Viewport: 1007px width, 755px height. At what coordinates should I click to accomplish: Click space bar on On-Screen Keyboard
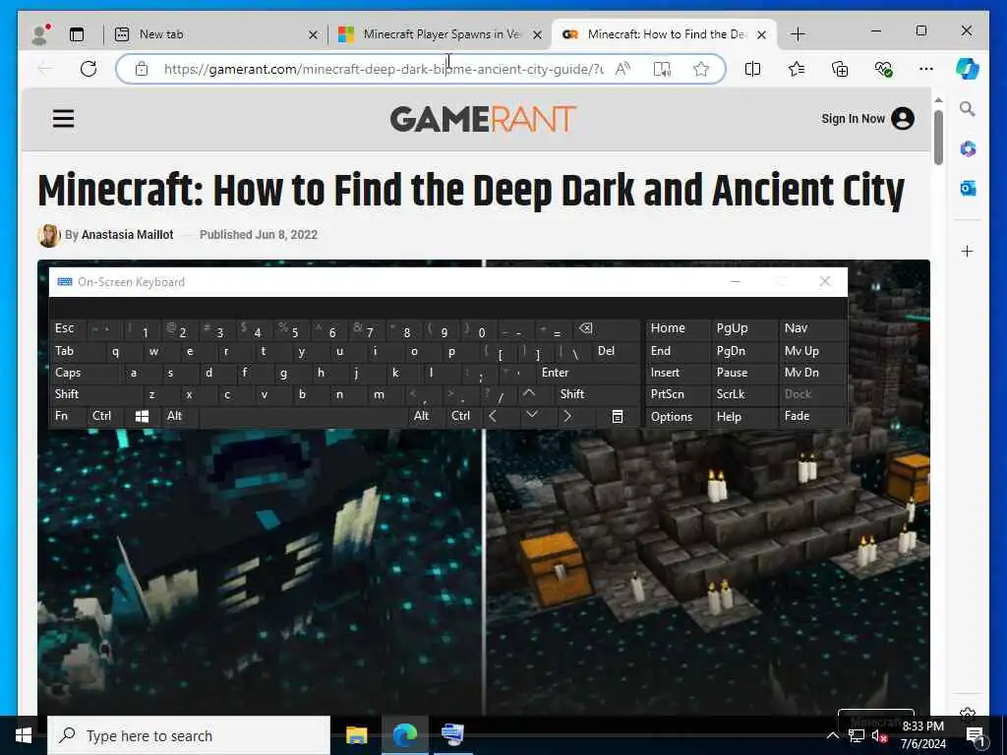[x=303, y=416]
